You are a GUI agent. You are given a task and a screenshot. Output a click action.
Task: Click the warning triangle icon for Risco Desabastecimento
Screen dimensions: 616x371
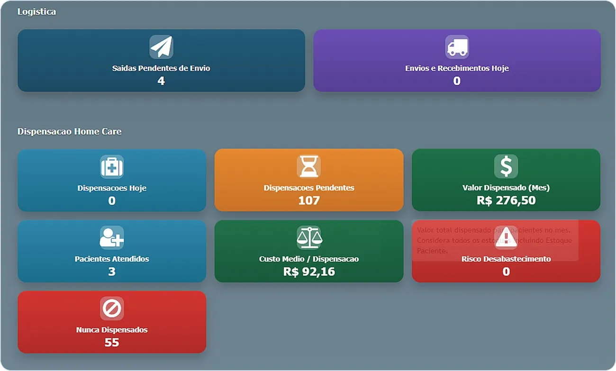tap(506, 237)
